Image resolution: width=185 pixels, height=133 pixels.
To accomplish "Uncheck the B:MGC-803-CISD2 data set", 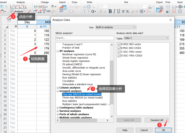I will click(119, 48).
